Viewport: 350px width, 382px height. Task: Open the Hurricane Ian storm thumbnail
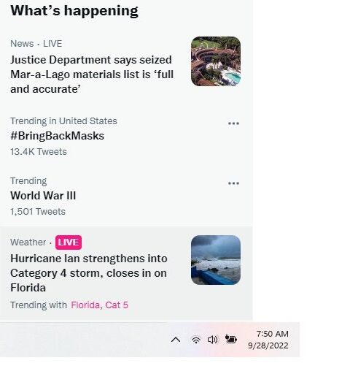[x=216, y=260]
